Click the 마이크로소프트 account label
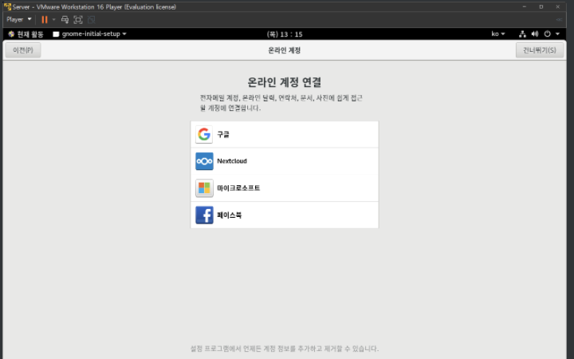Viewport: 574px width, 359px height. [x=238, y=188]
